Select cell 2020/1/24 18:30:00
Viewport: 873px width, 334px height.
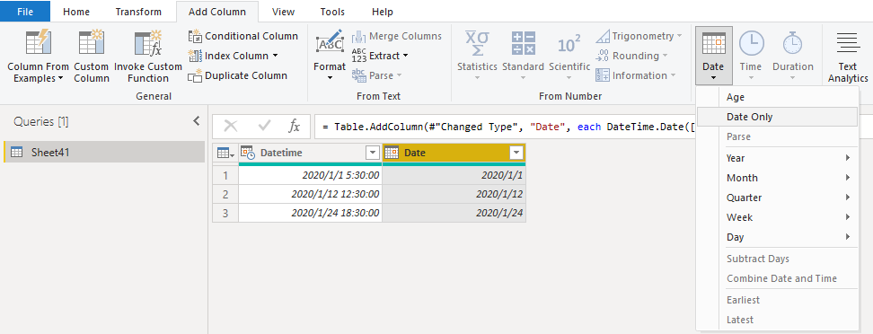coord(311,213)
